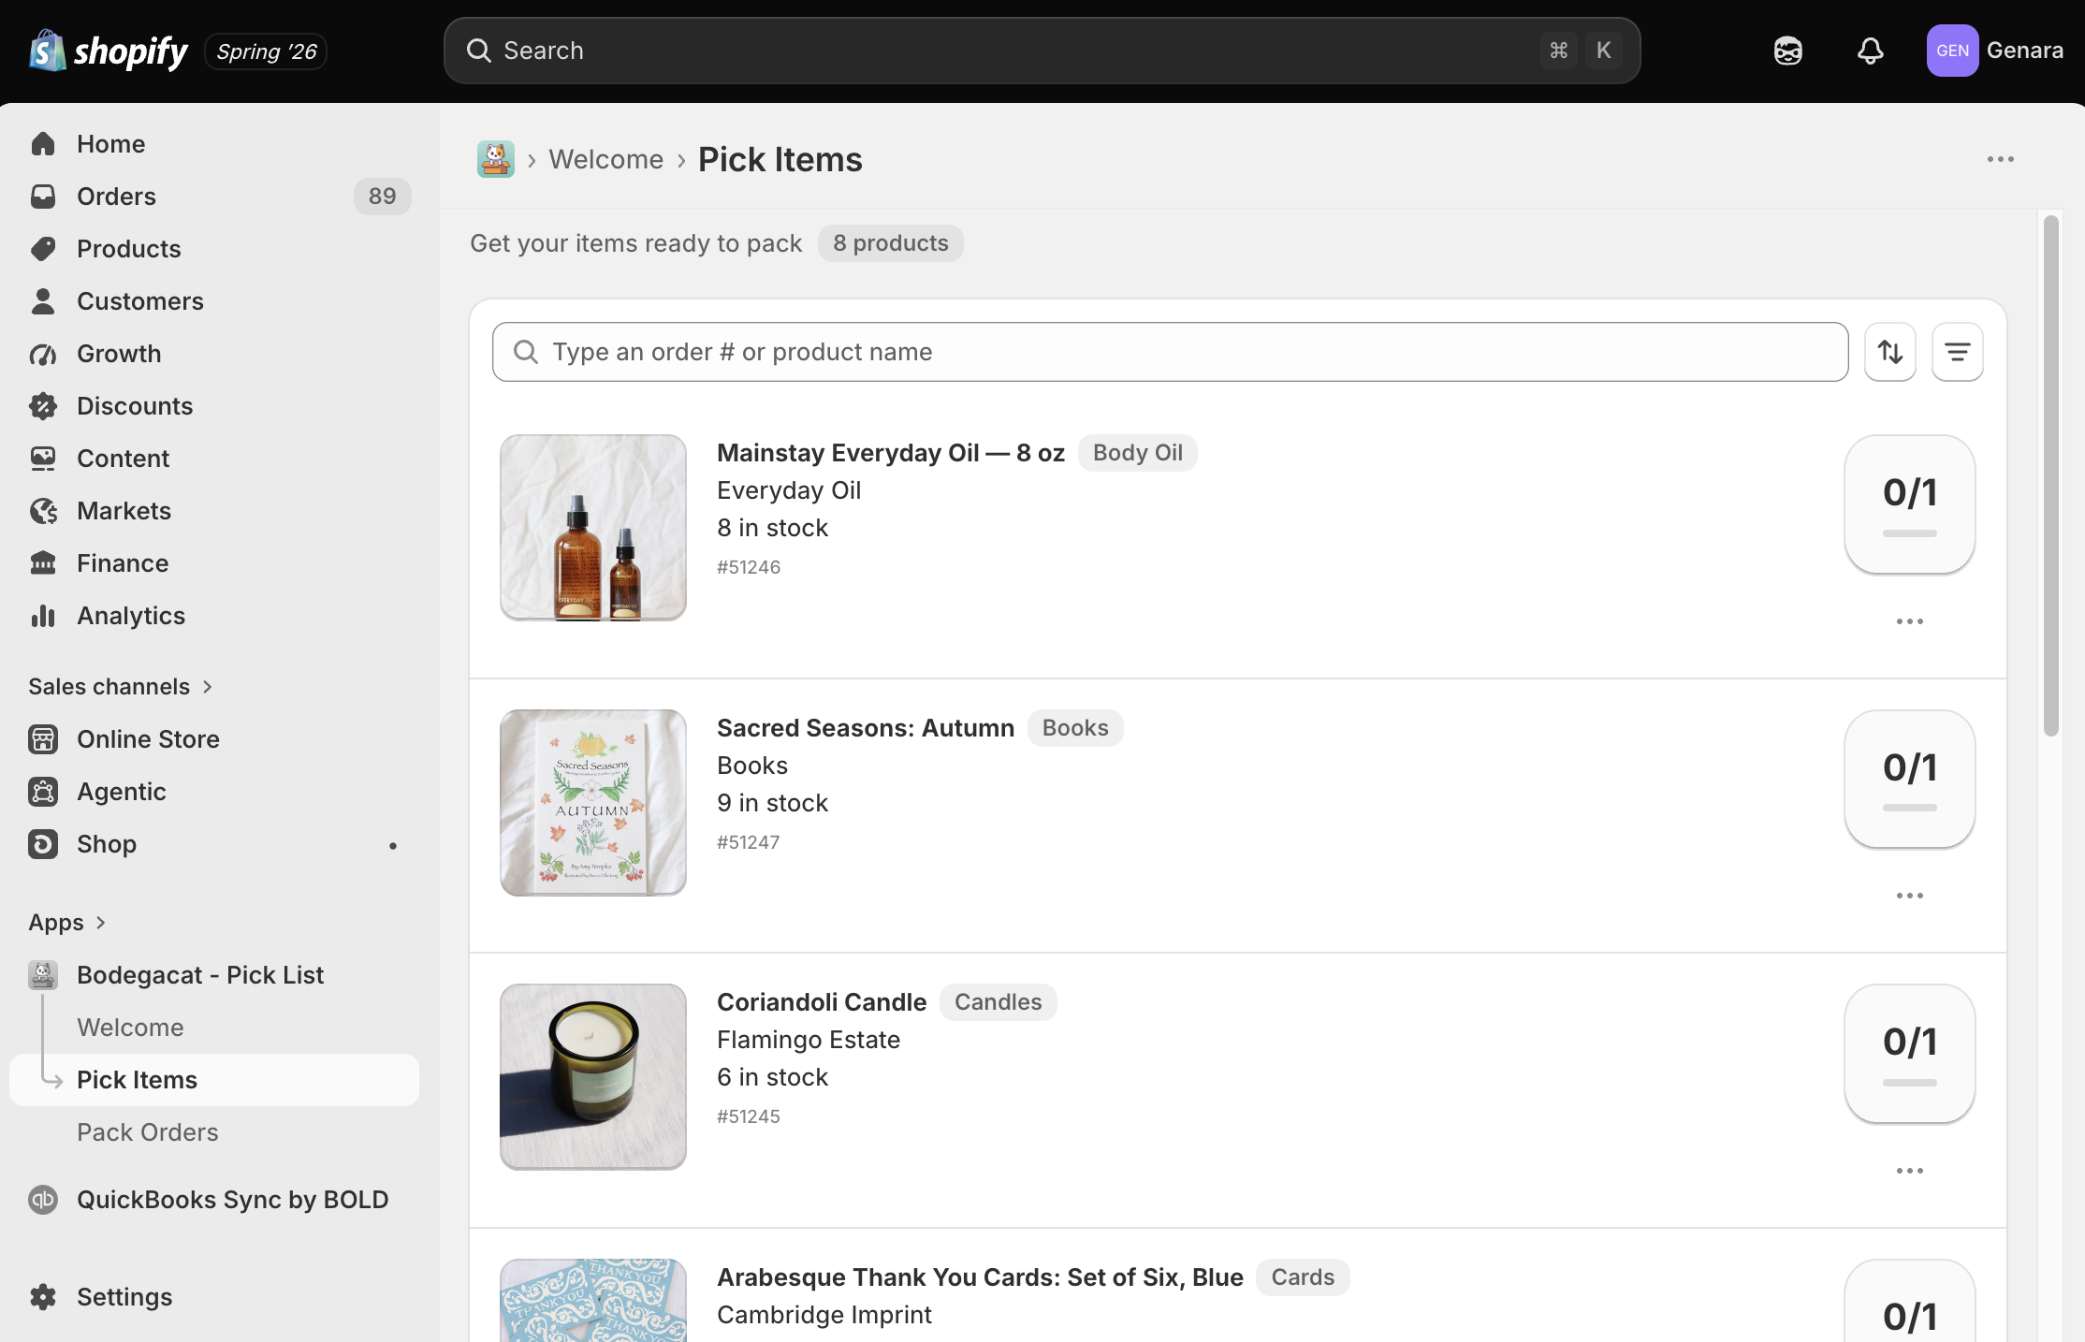Open the Sacred Seasons Autumn book thumbnail

(x=593, y=803)
